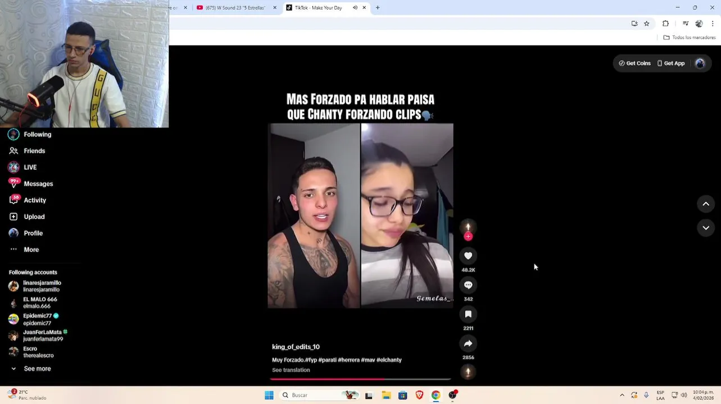Click Get App button
721x404 pixels.
(x=671, y=63)
